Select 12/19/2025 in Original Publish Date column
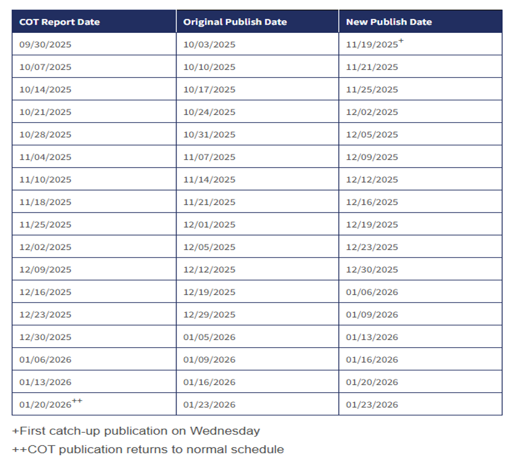 209,292
